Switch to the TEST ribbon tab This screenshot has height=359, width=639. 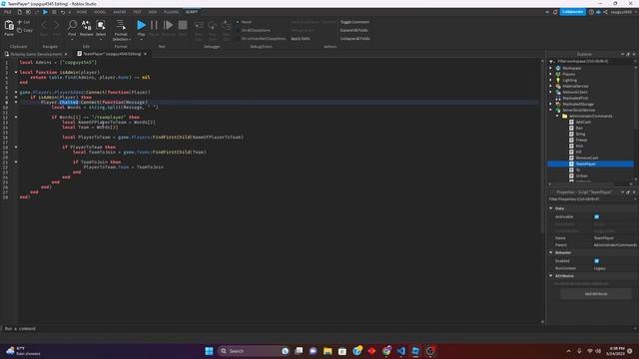[137, 12]
